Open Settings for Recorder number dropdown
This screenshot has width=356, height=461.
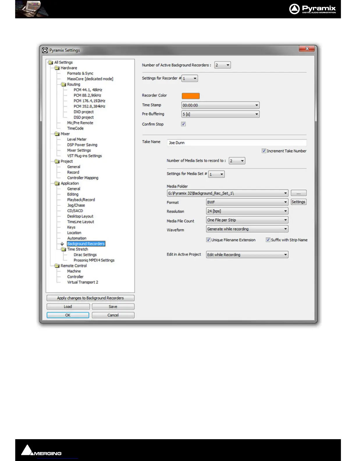pos(190,78)
